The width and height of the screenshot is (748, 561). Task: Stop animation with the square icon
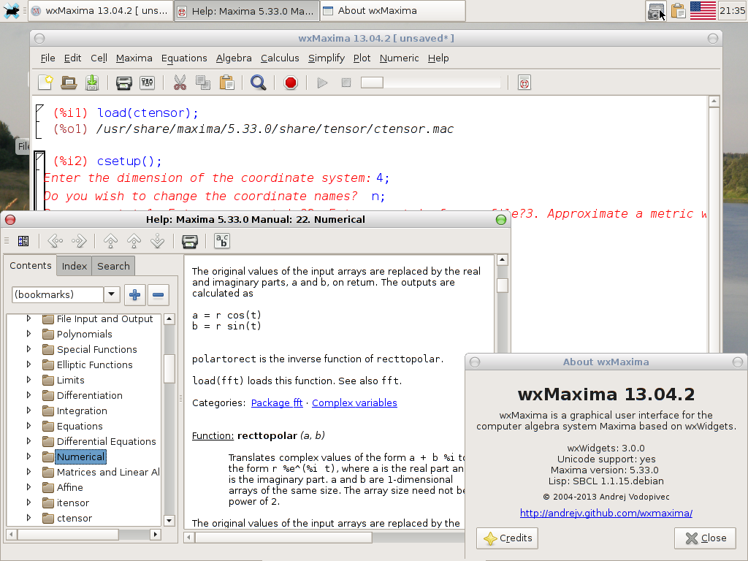click(x=346, y=83)
